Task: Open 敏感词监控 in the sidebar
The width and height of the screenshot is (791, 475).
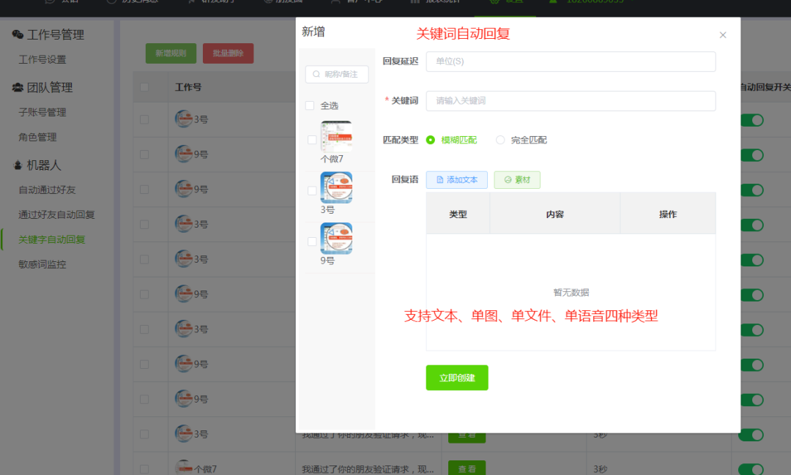Action: [42, 263]
